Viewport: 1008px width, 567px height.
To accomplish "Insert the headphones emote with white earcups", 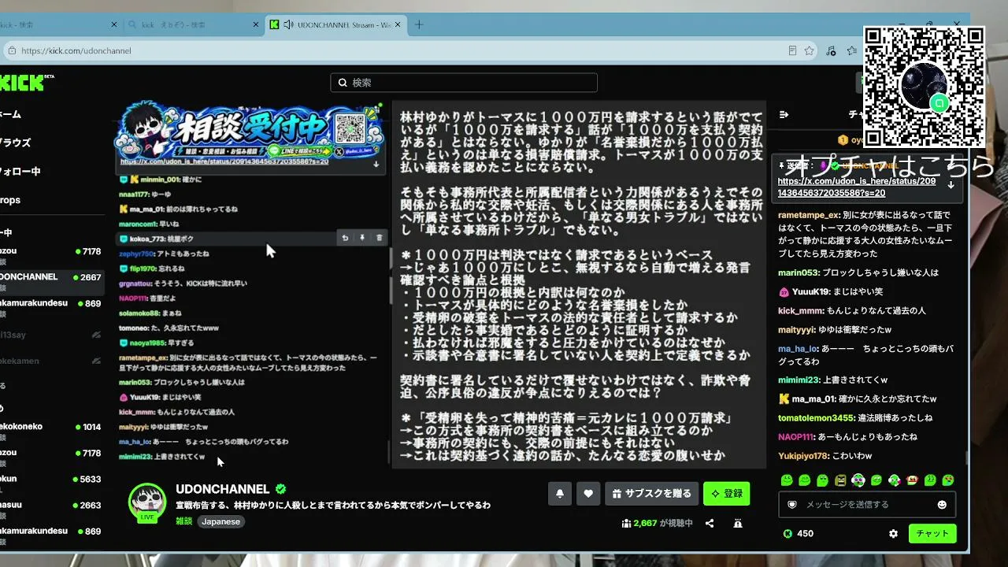I will pos(858,480).
